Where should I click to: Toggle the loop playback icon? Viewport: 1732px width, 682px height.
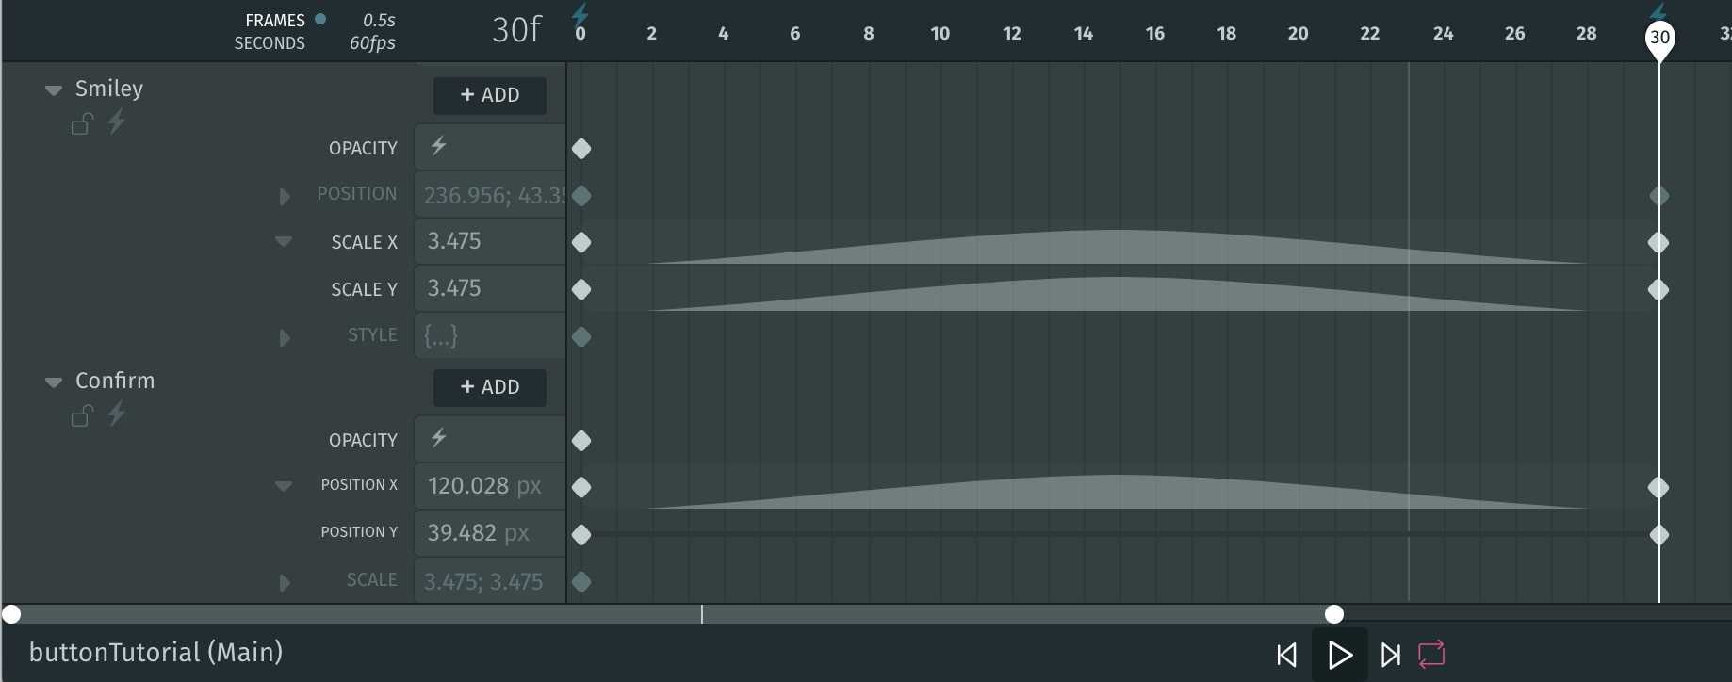coord(1431,654)
